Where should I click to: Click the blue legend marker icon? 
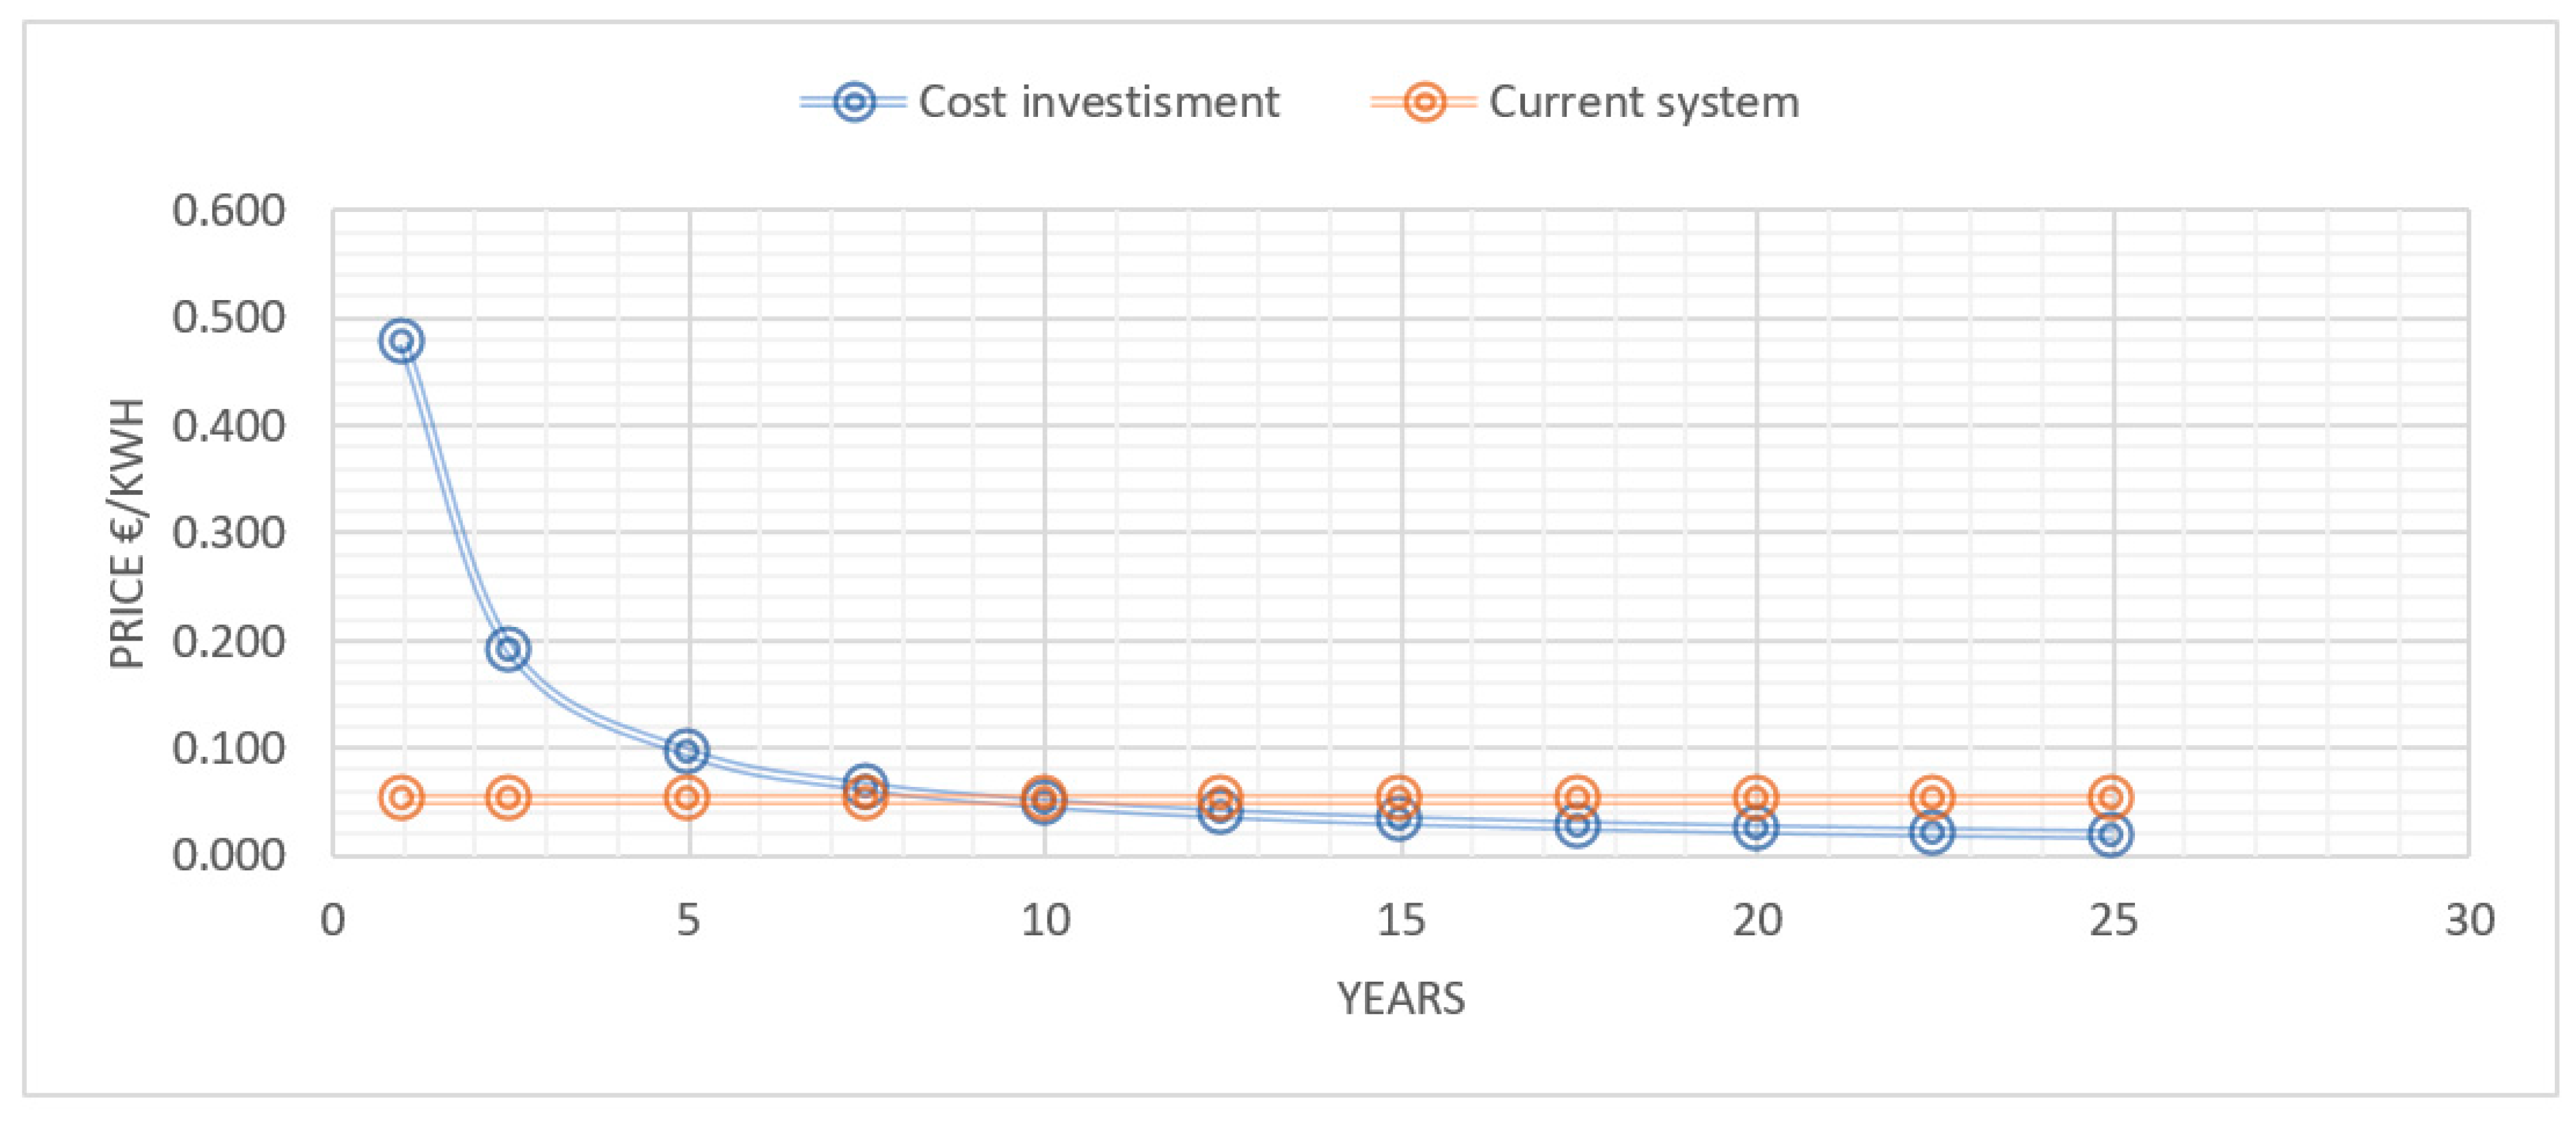tap(854, 102)
